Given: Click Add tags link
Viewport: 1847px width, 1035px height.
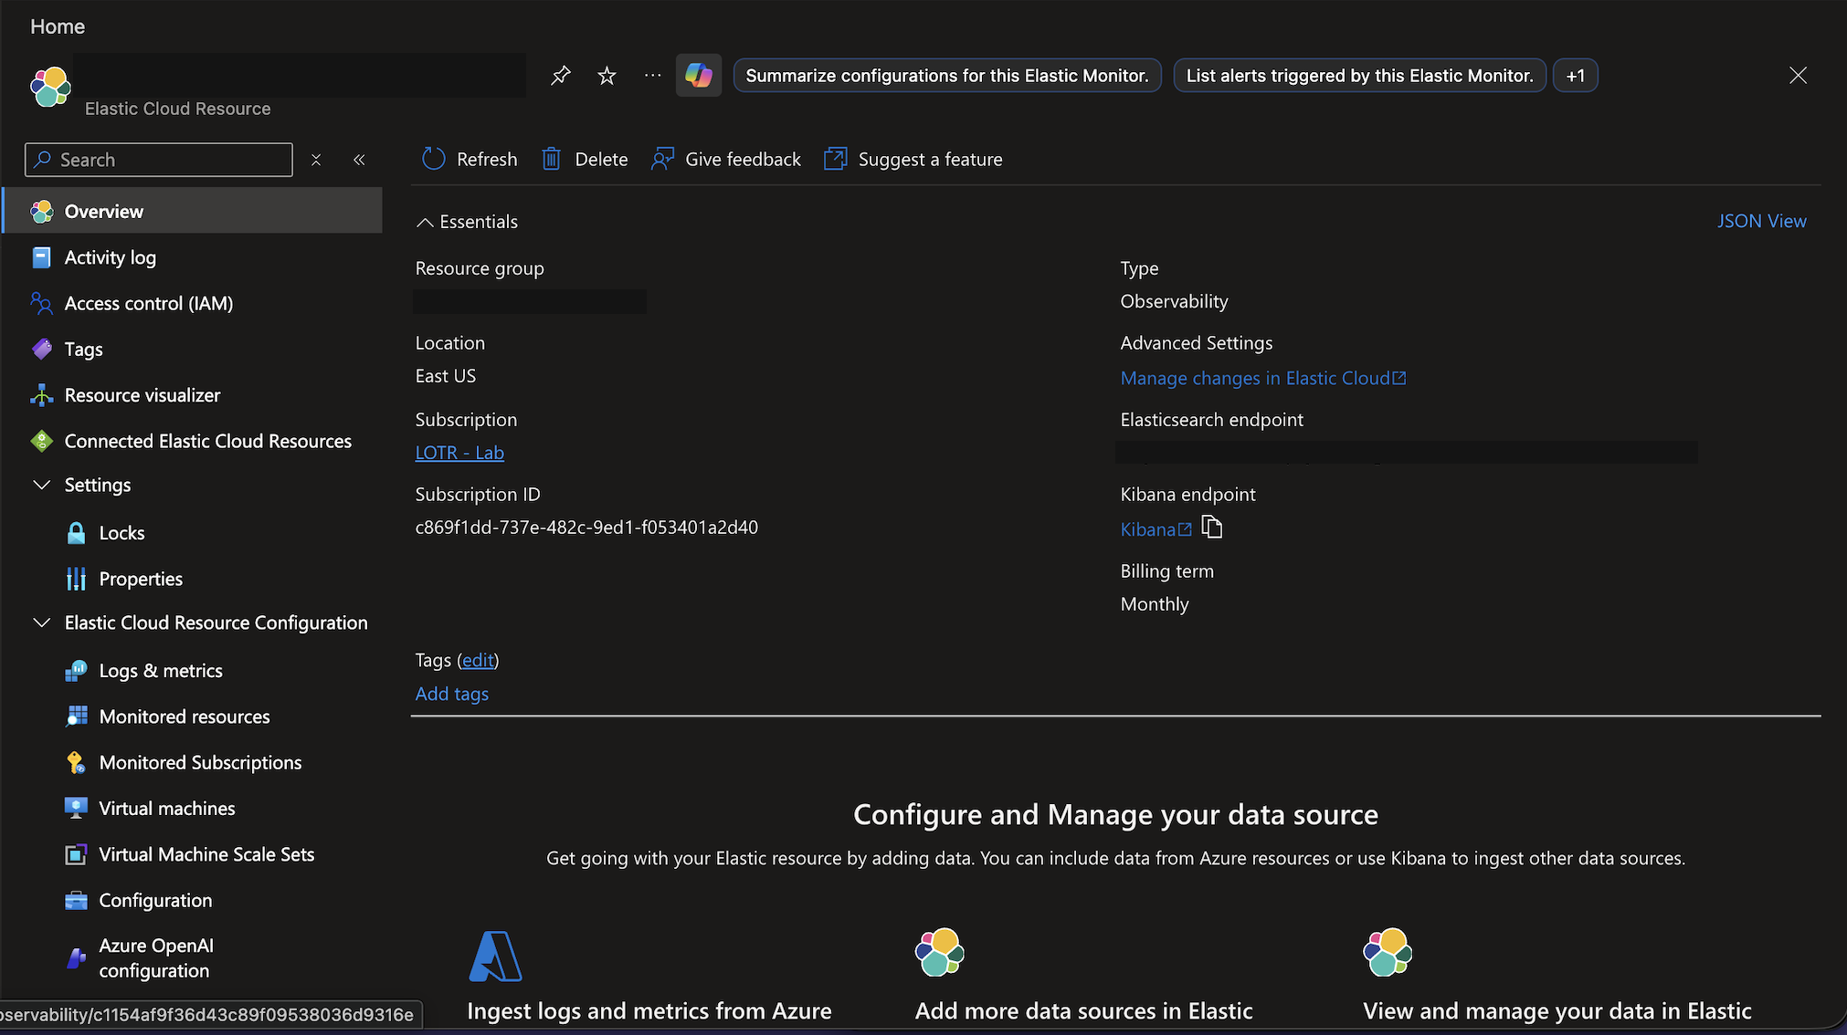Looking at the screenshot, I should click(x=452, y=694).
